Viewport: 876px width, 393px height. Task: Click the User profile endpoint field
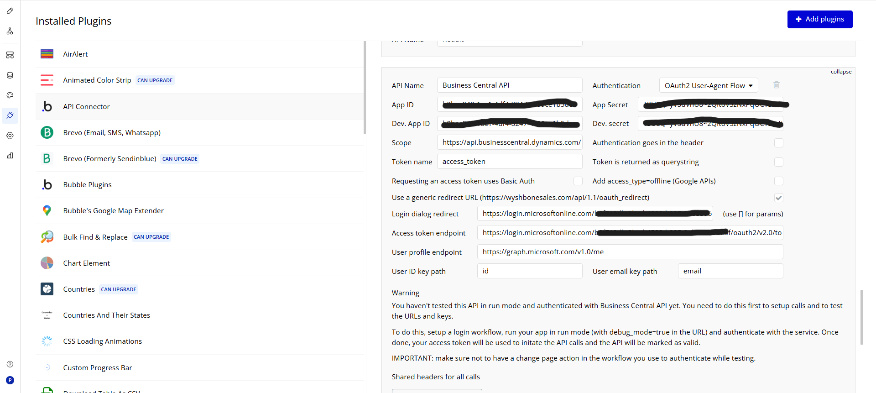[630, 252]
